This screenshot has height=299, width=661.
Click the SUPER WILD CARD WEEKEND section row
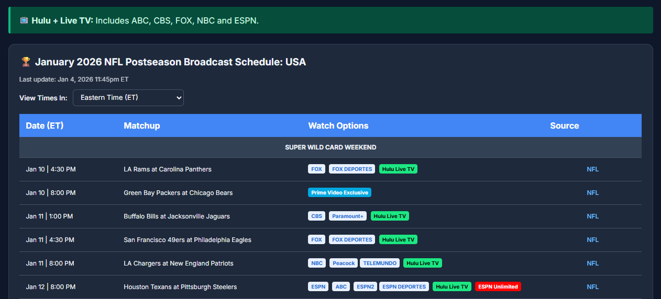coord(330,147)
